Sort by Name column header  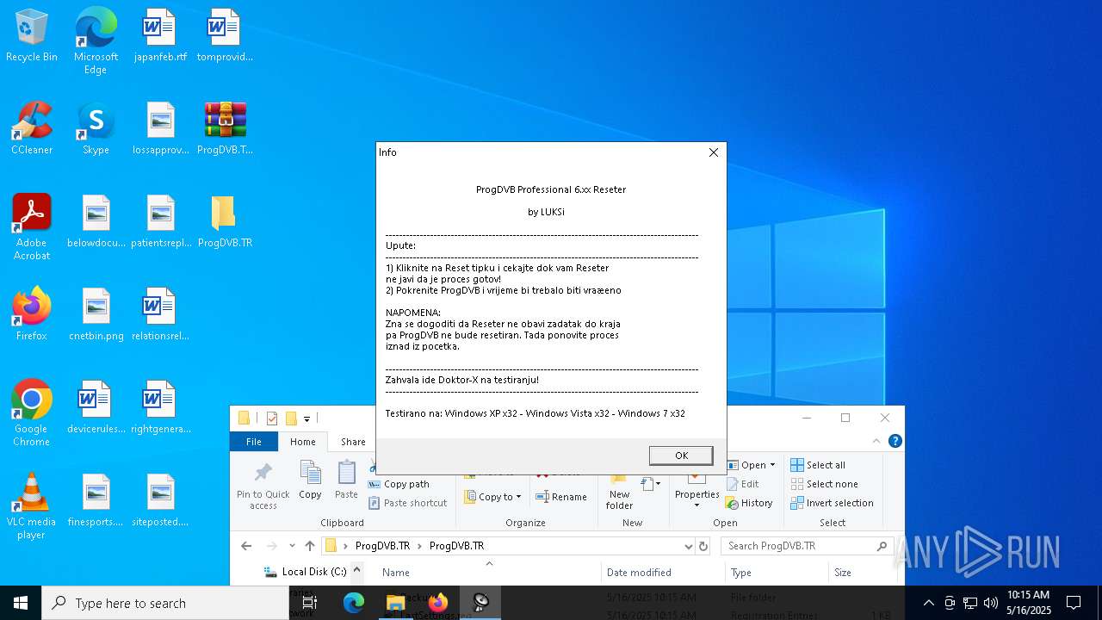click(x=488, y=572)
